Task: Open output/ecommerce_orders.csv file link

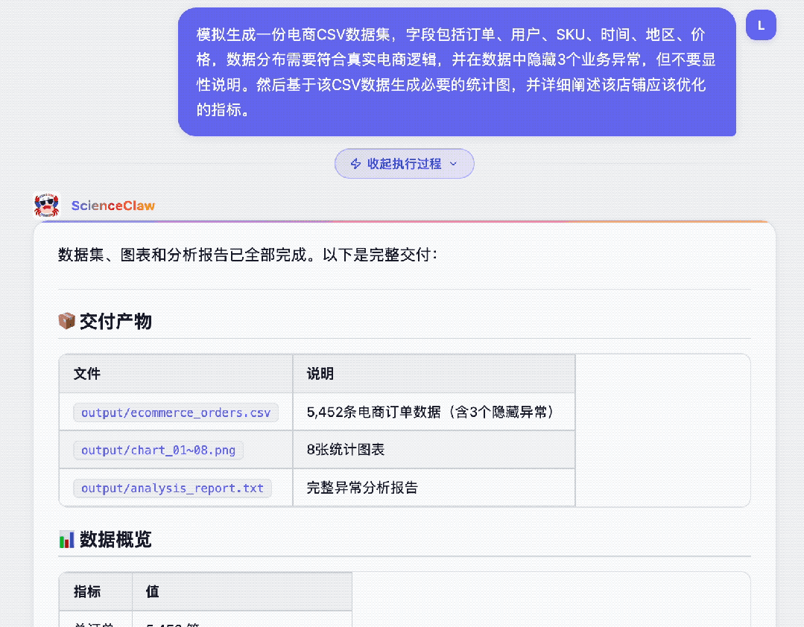Action: pyautogui.click(x=175, y=412)
